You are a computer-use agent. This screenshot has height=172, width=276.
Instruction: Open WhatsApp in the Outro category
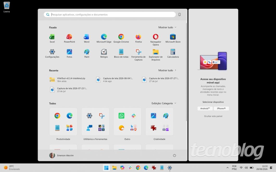coord(121,116)
